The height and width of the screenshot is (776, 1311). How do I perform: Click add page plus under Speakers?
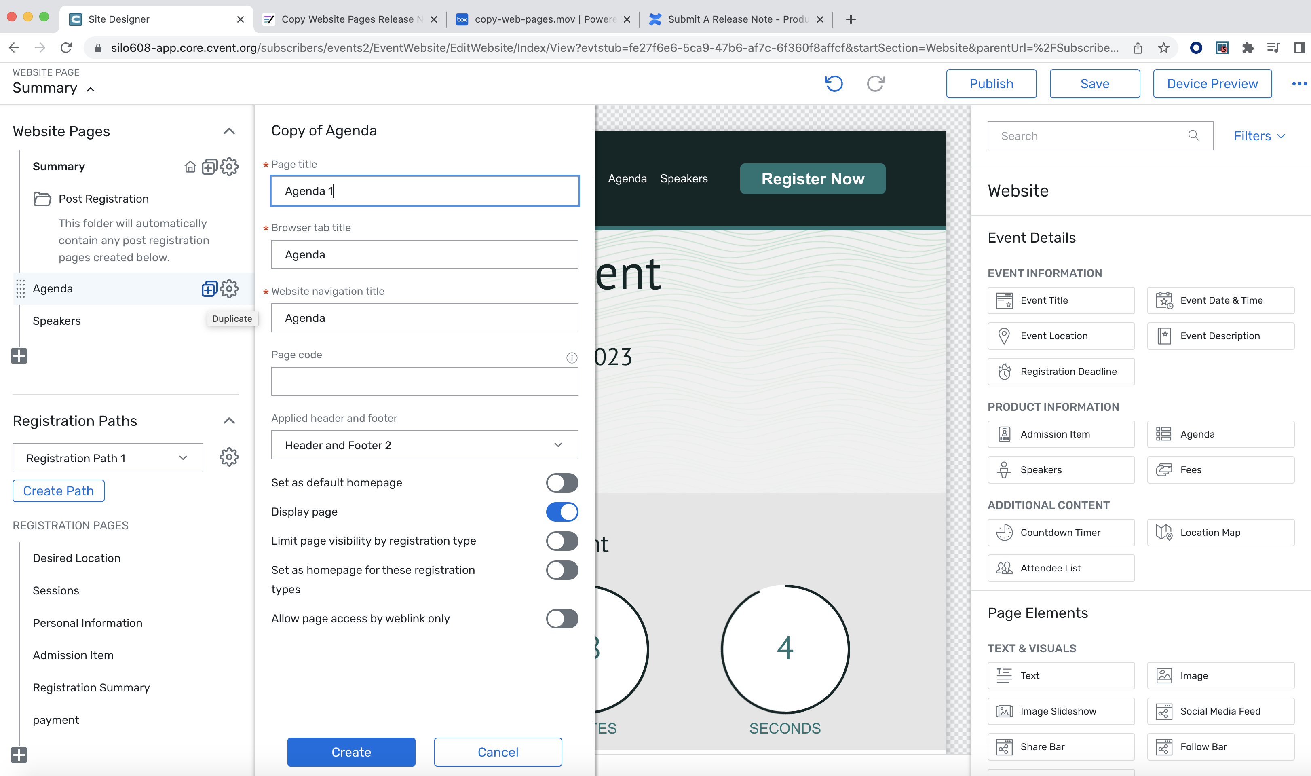click(19, 356)
